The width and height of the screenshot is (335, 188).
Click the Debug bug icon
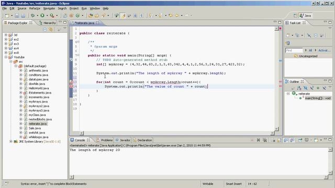coord(32,16)
